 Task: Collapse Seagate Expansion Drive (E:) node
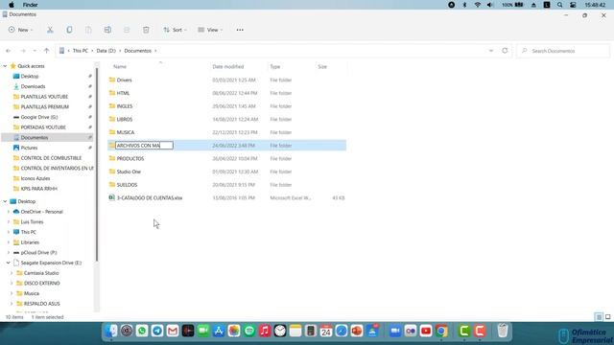point(9,263)
